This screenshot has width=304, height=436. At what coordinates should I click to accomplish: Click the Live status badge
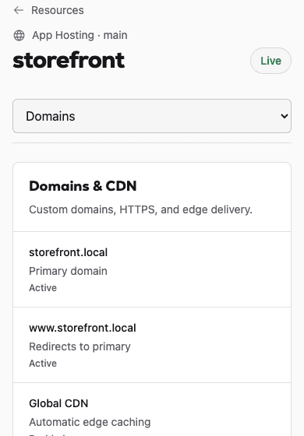270,61
